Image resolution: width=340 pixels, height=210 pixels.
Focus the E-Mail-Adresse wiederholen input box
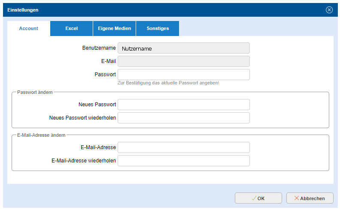(x=183, y=161)
